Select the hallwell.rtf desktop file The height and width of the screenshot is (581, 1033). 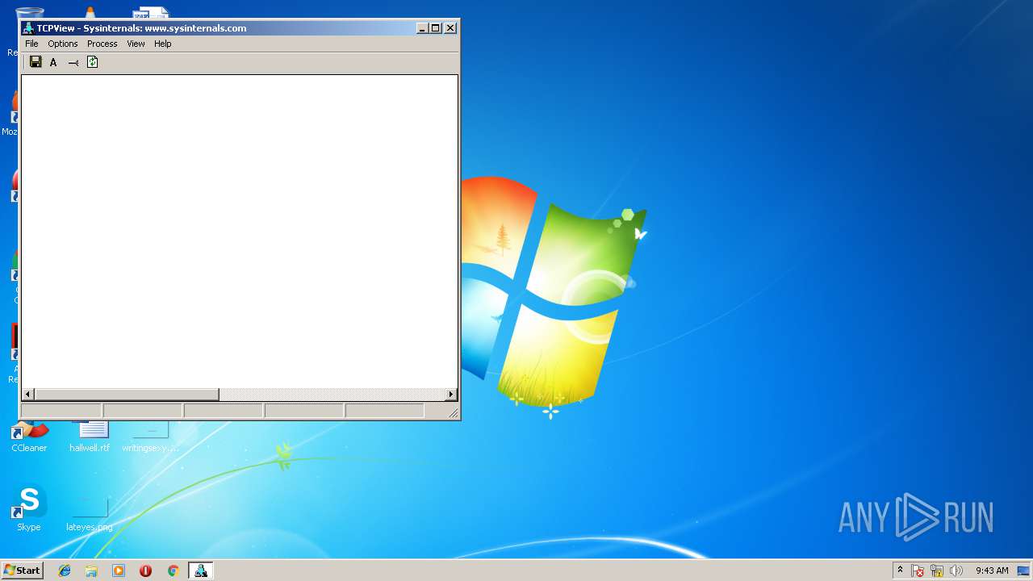[x=90, y=437]
